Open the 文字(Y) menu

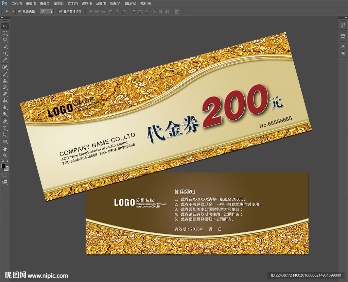tap(73, 3)
